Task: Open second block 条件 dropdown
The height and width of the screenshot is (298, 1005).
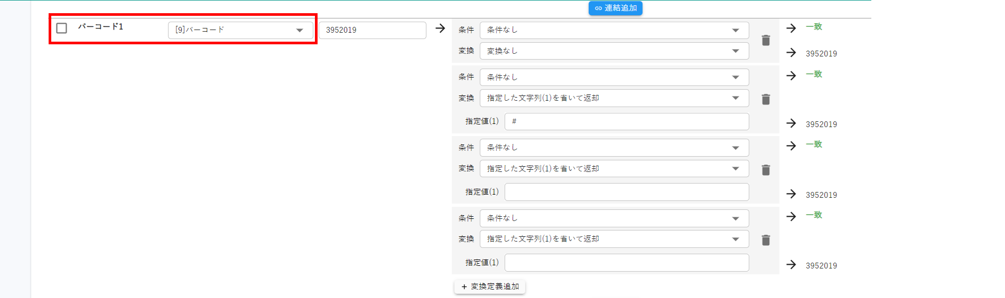Action: 614,77
